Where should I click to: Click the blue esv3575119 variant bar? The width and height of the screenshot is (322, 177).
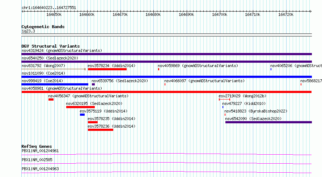(x=82, y=115)
